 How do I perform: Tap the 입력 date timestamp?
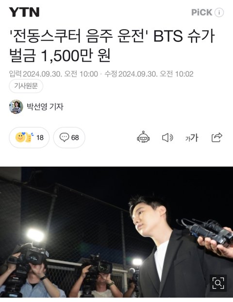(53, 74)
